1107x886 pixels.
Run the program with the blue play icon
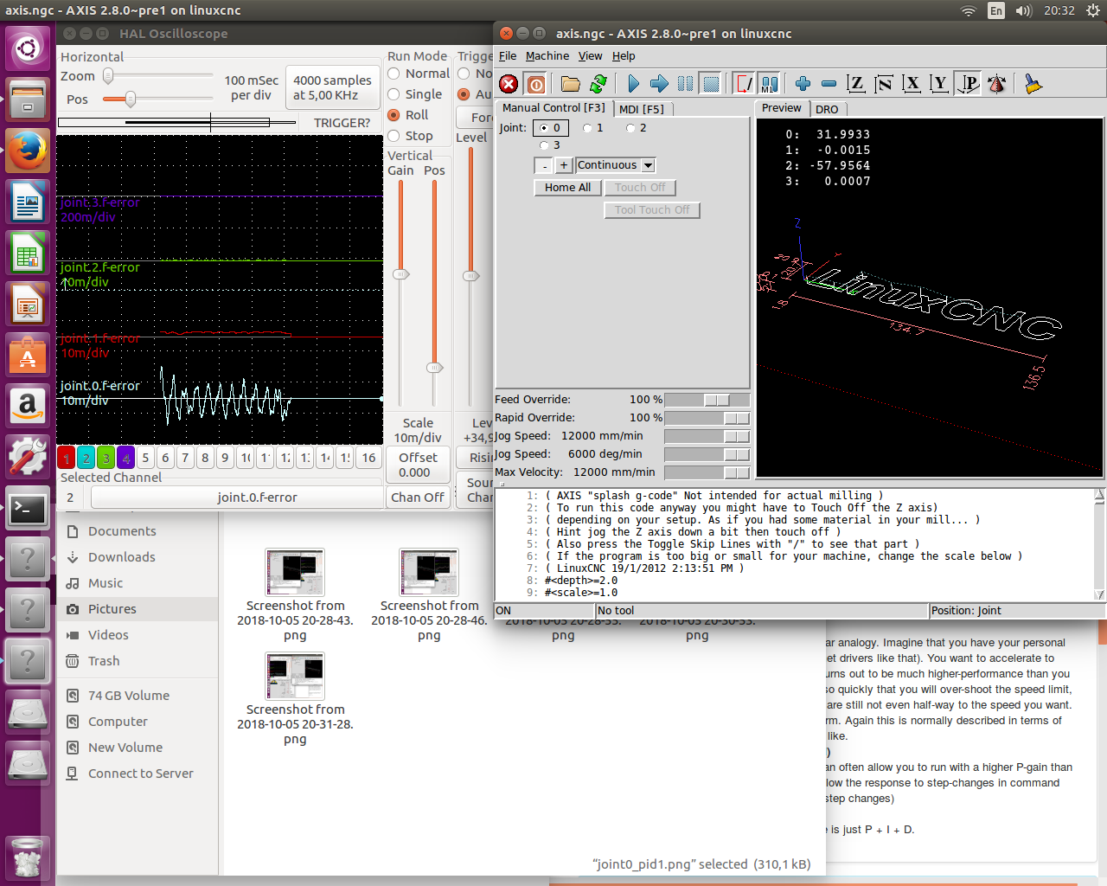pos(633,84)
